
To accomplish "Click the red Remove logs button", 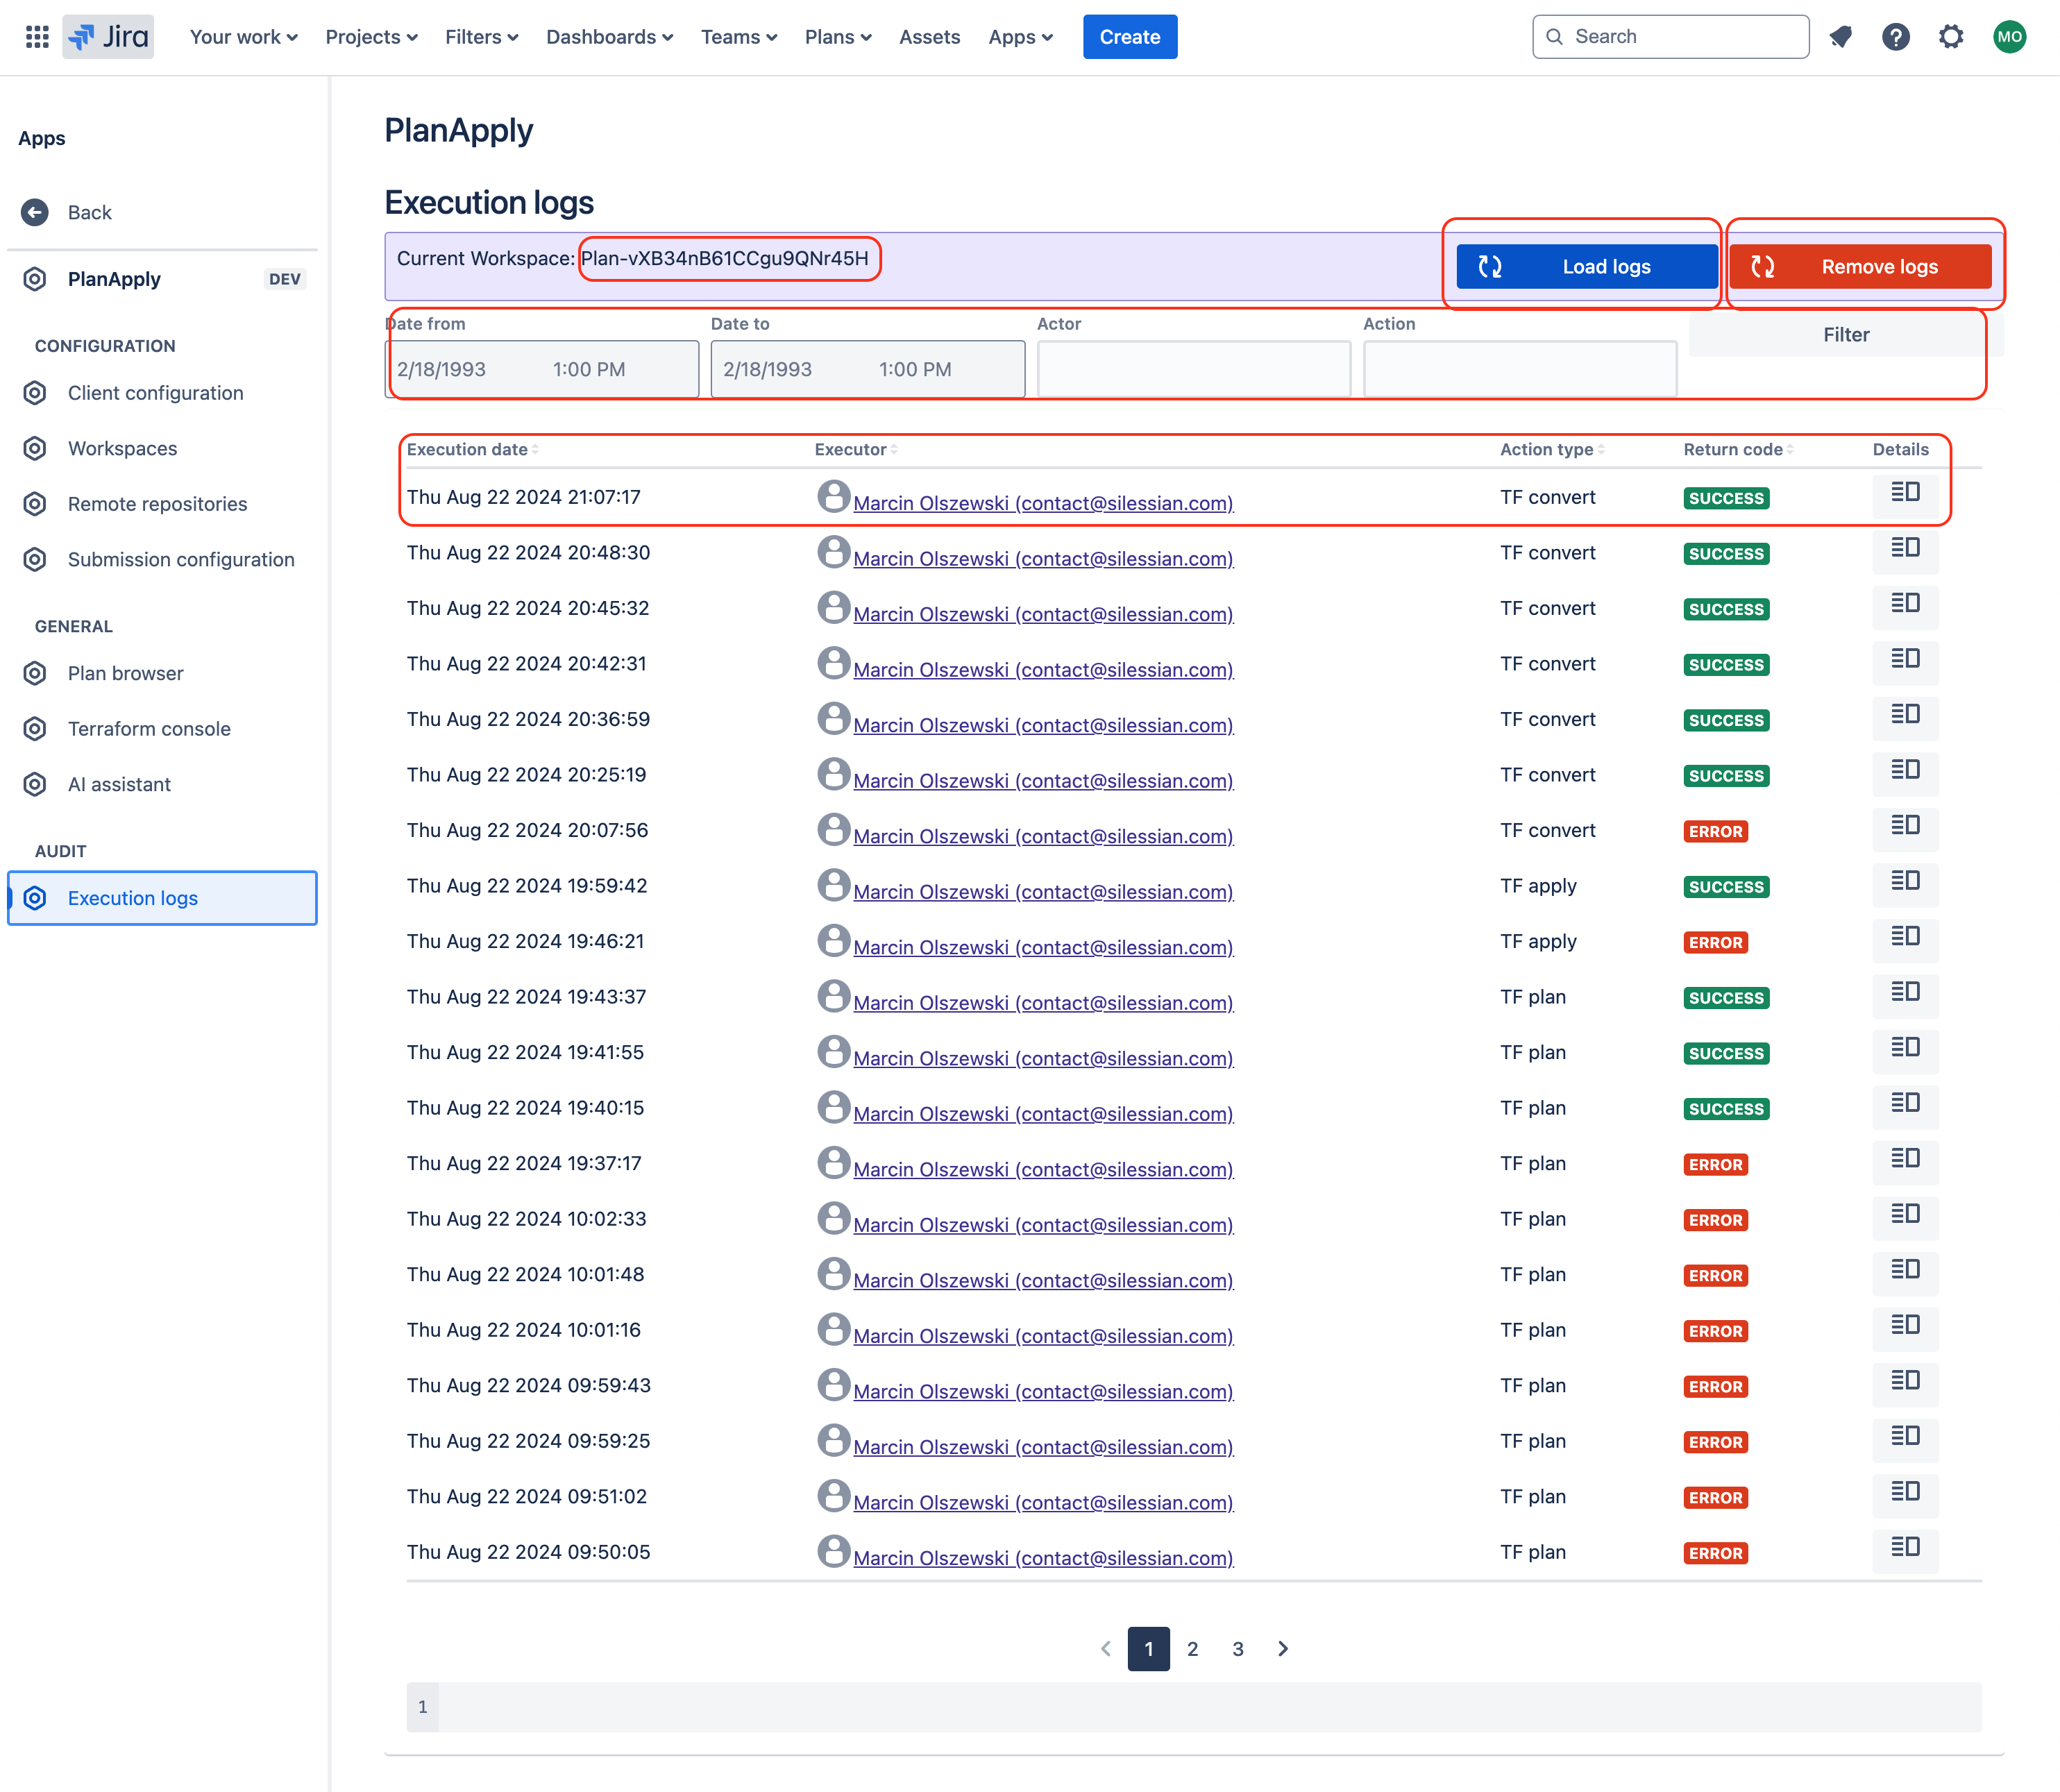I will (1860, 267).
